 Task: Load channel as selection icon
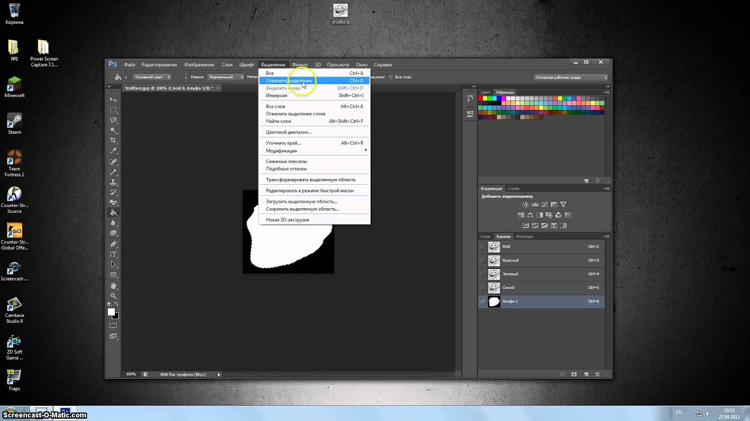pos(562,374)
